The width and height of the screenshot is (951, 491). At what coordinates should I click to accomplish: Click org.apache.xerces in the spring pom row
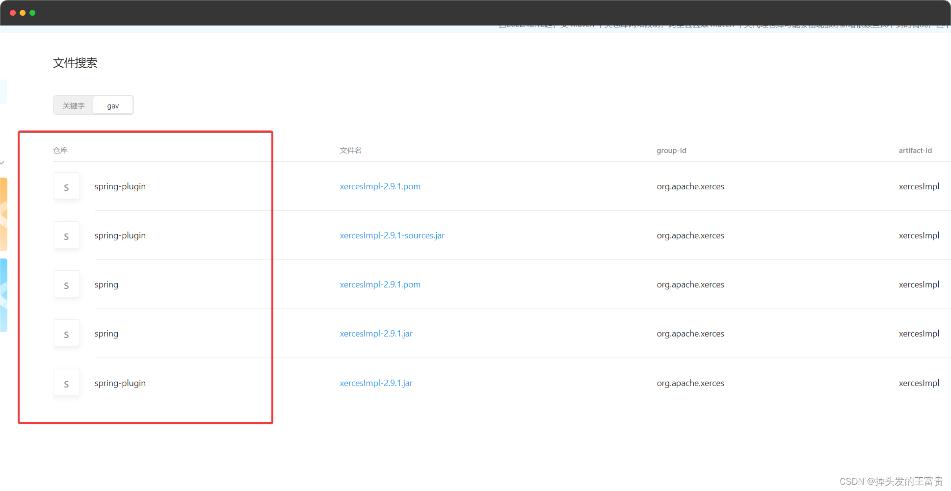tap(690, 284)
